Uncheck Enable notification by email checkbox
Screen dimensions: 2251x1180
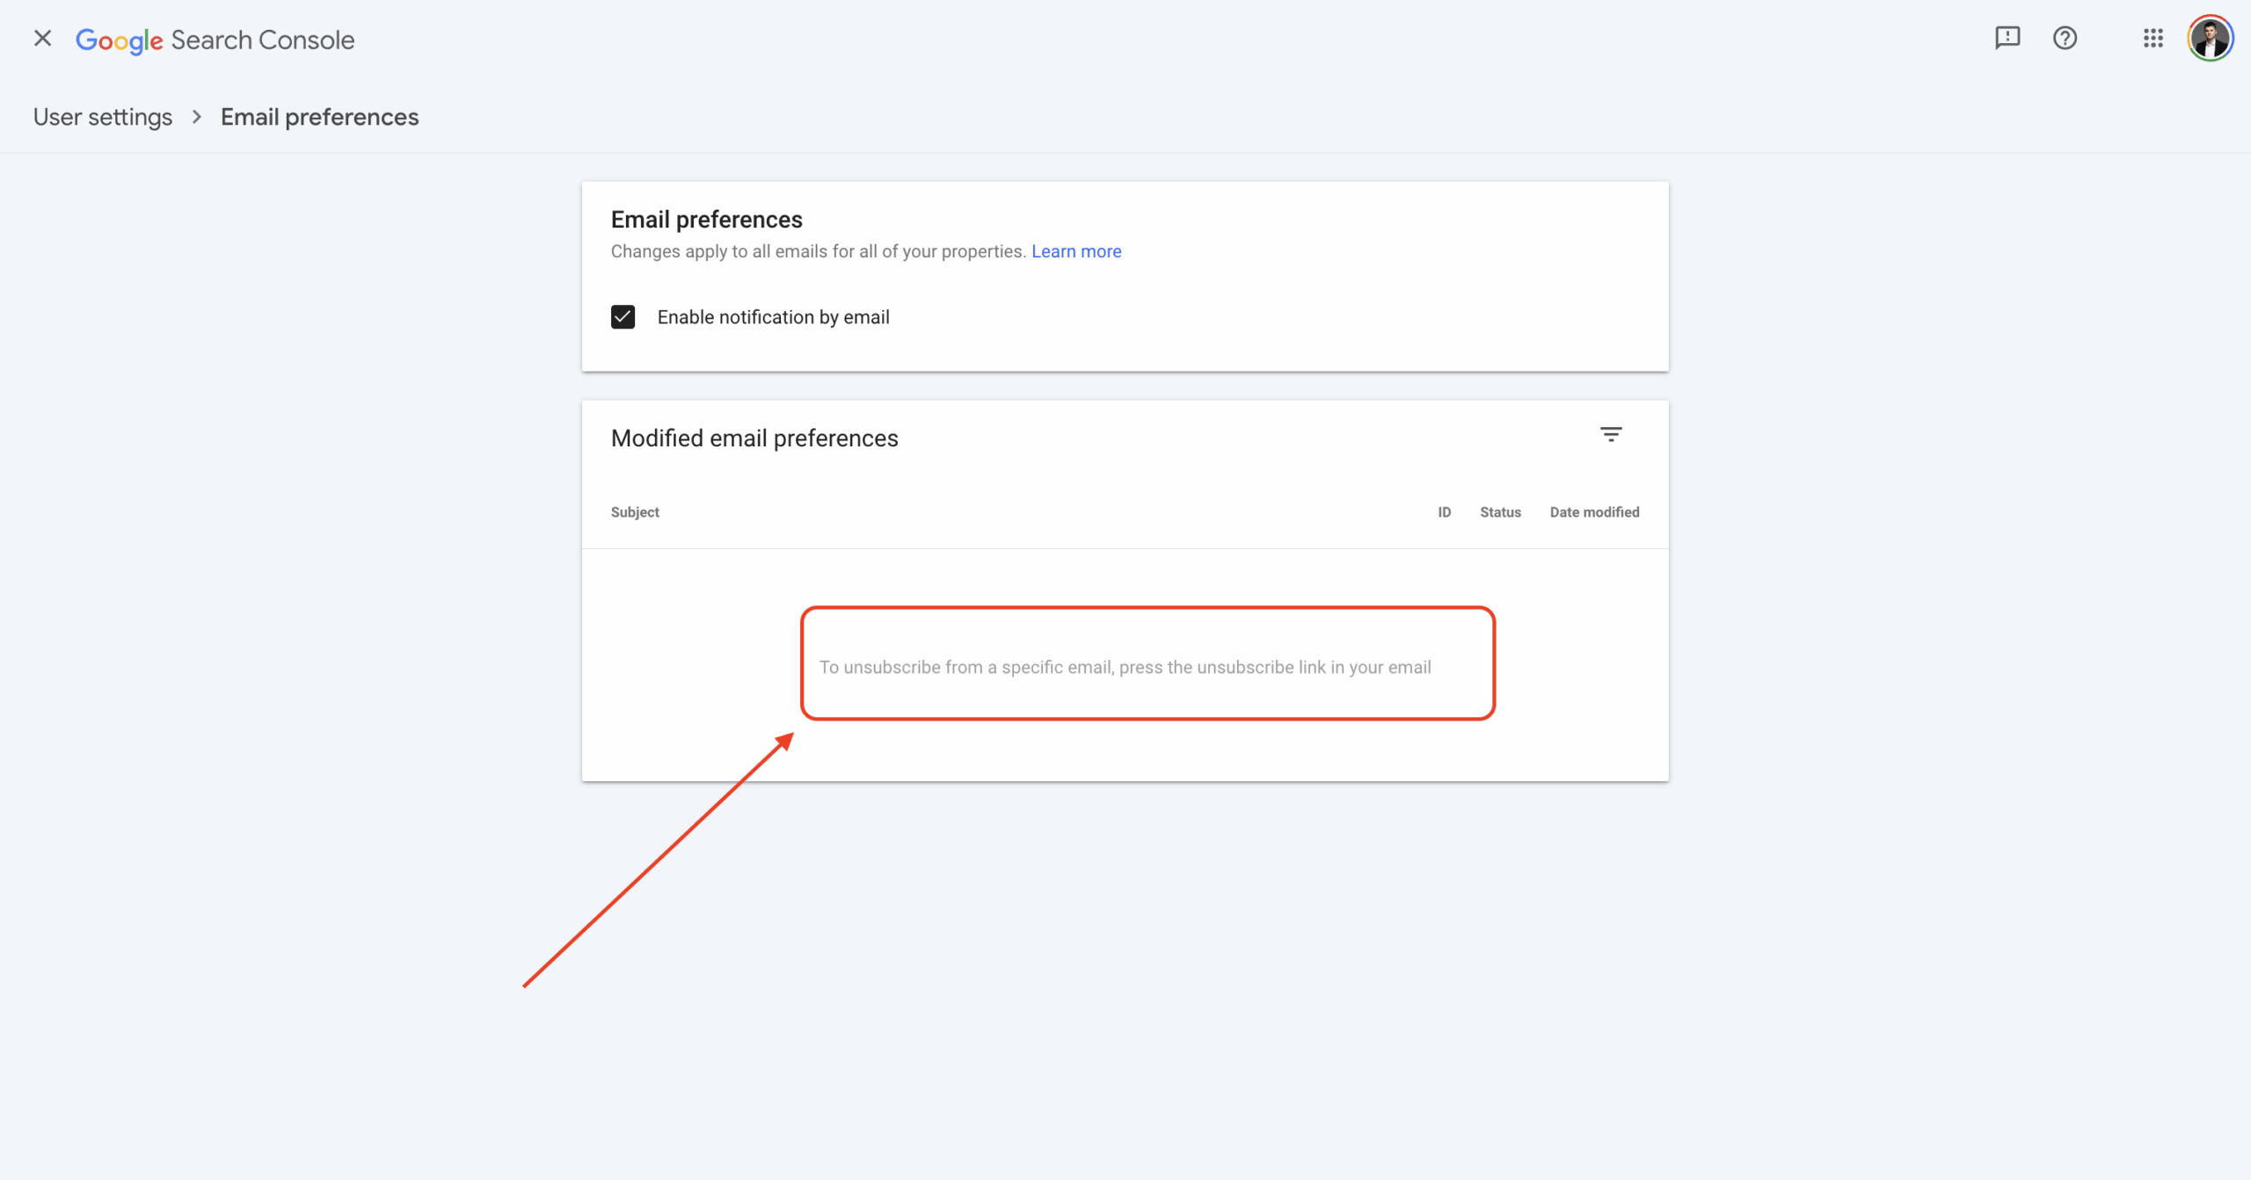pos(623,317)
